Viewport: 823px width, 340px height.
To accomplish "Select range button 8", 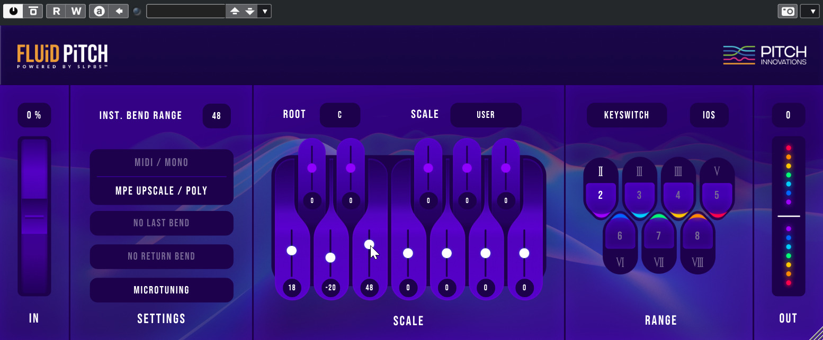I will point(697,236).
